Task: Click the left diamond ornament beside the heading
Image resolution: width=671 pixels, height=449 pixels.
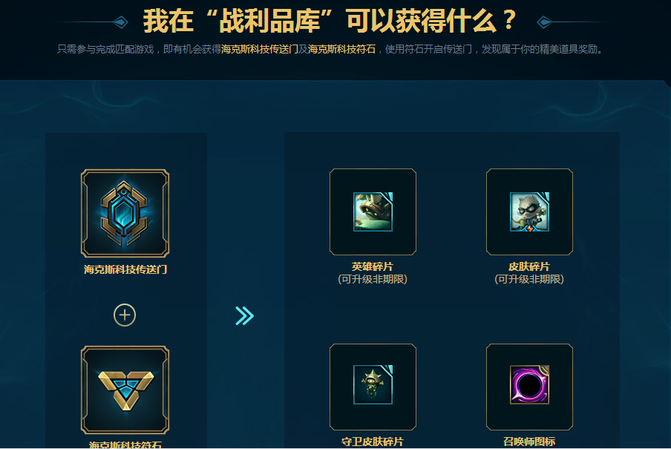Action: click(121, 22)
